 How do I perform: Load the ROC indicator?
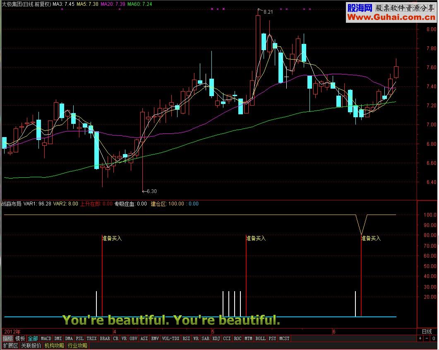tap(237, 338)
